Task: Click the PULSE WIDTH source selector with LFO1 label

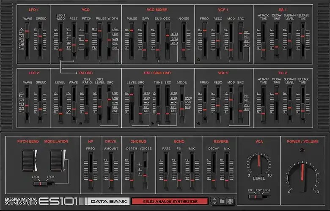Action: coord(109,41)
